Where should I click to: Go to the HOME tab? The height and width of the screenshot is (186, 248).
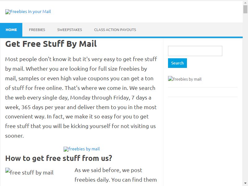pyautogui.click(x=11, y=30)
